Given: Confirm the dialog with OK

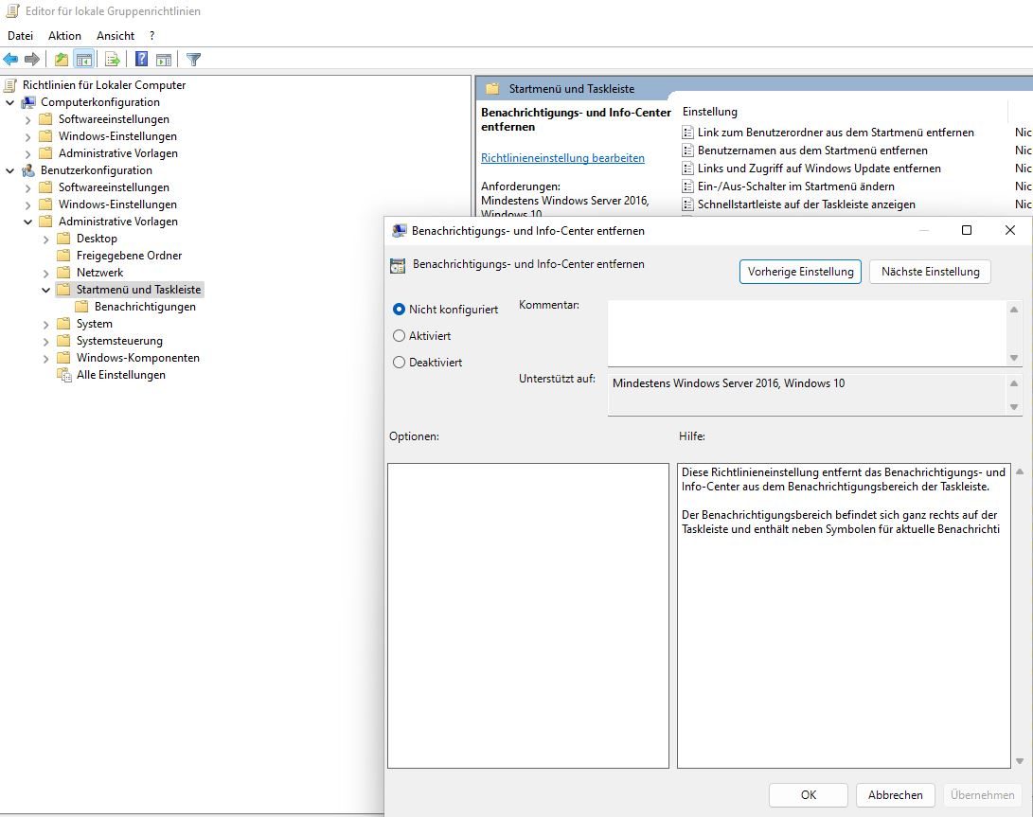Looking at the screenshot, I should [809, 794].
